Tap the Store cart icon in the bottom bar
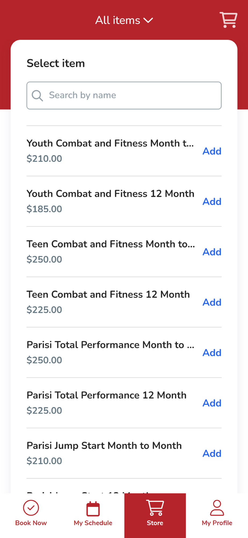The height and width of the screenshot is (538, 248). [155, 508]
